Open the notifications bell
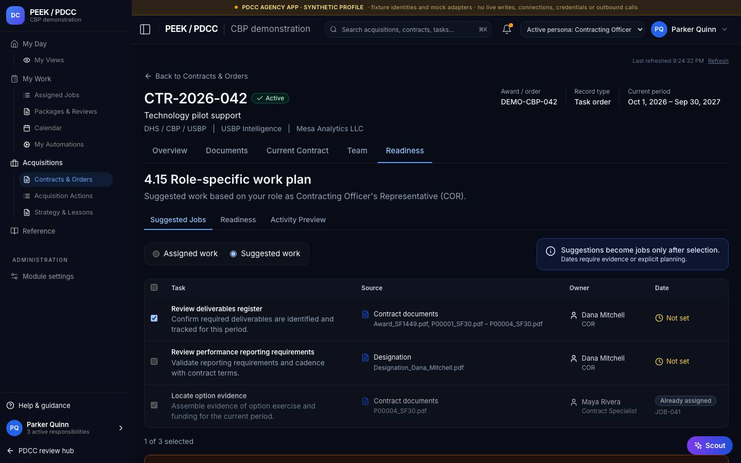Screen dimensions: 741x463 click(x=507, y=29)
